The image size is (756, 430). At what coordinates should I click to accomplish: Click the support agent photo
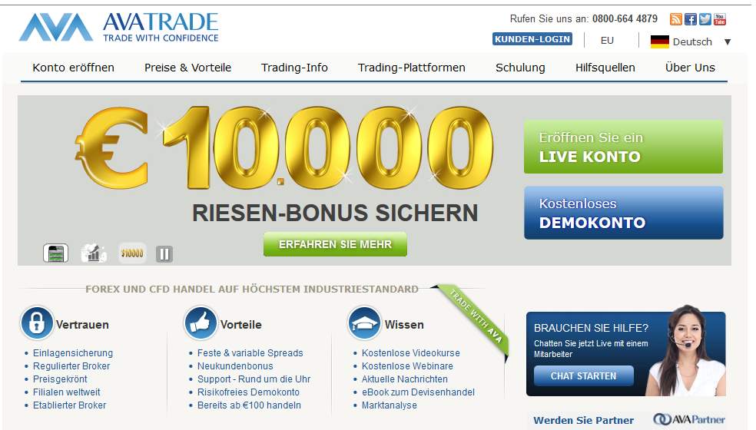tap(687, 351)
